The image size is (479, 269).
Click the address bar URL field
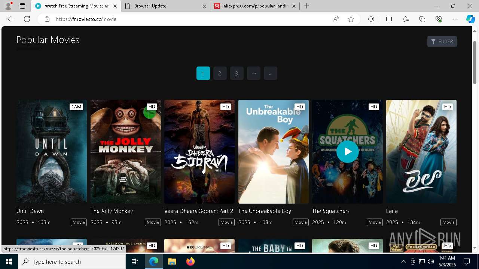pos(191,19)
